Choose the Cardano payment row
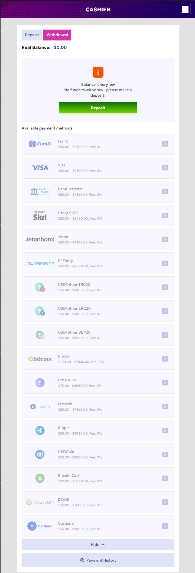 98,526
